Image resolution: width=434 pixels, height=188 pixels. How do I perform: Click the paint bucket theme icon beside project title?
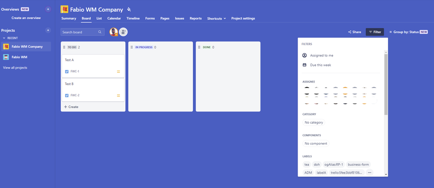[x=129, y=10]
